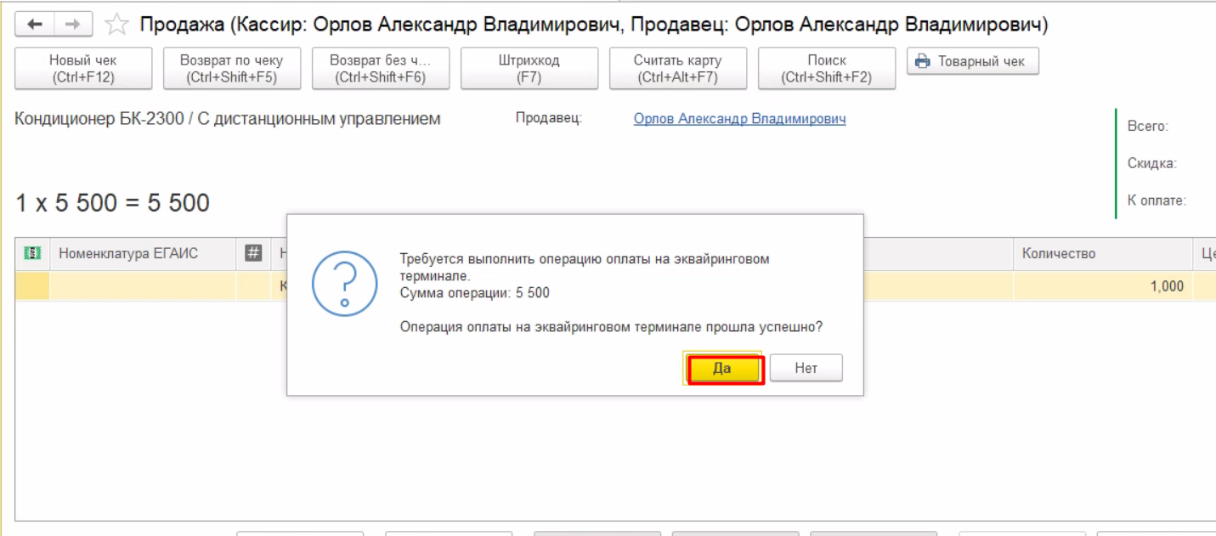
Task: Click the back navigation arrow
Action: [x=35, y=25]
